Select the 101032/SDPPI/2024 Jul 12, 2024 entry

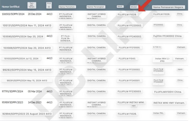pyautogui.click(x=21, y=59)
